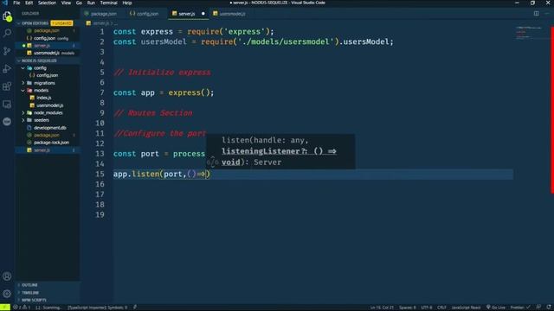Image resolution: width=554 pixels, height=311 pixels.
Task: Collapse the models folder
Action: (23, 91)
